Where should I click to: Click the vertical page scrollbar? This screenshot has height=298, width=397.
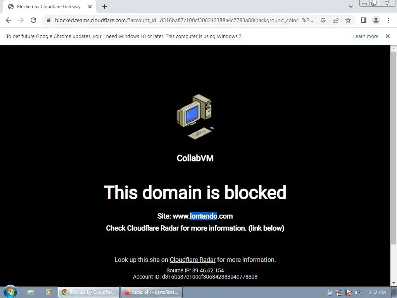click(x=394, y=147)
